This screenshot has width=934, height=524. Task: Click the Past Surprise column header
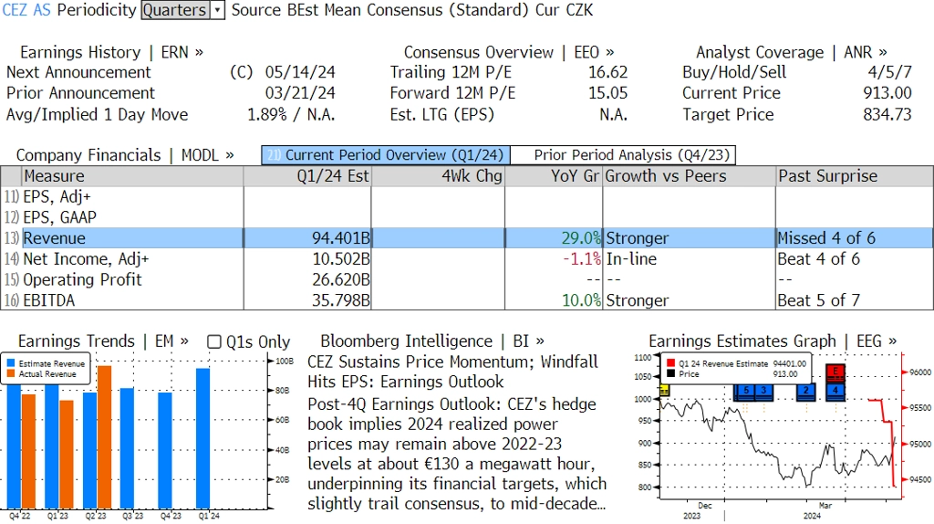pos(854,176)
